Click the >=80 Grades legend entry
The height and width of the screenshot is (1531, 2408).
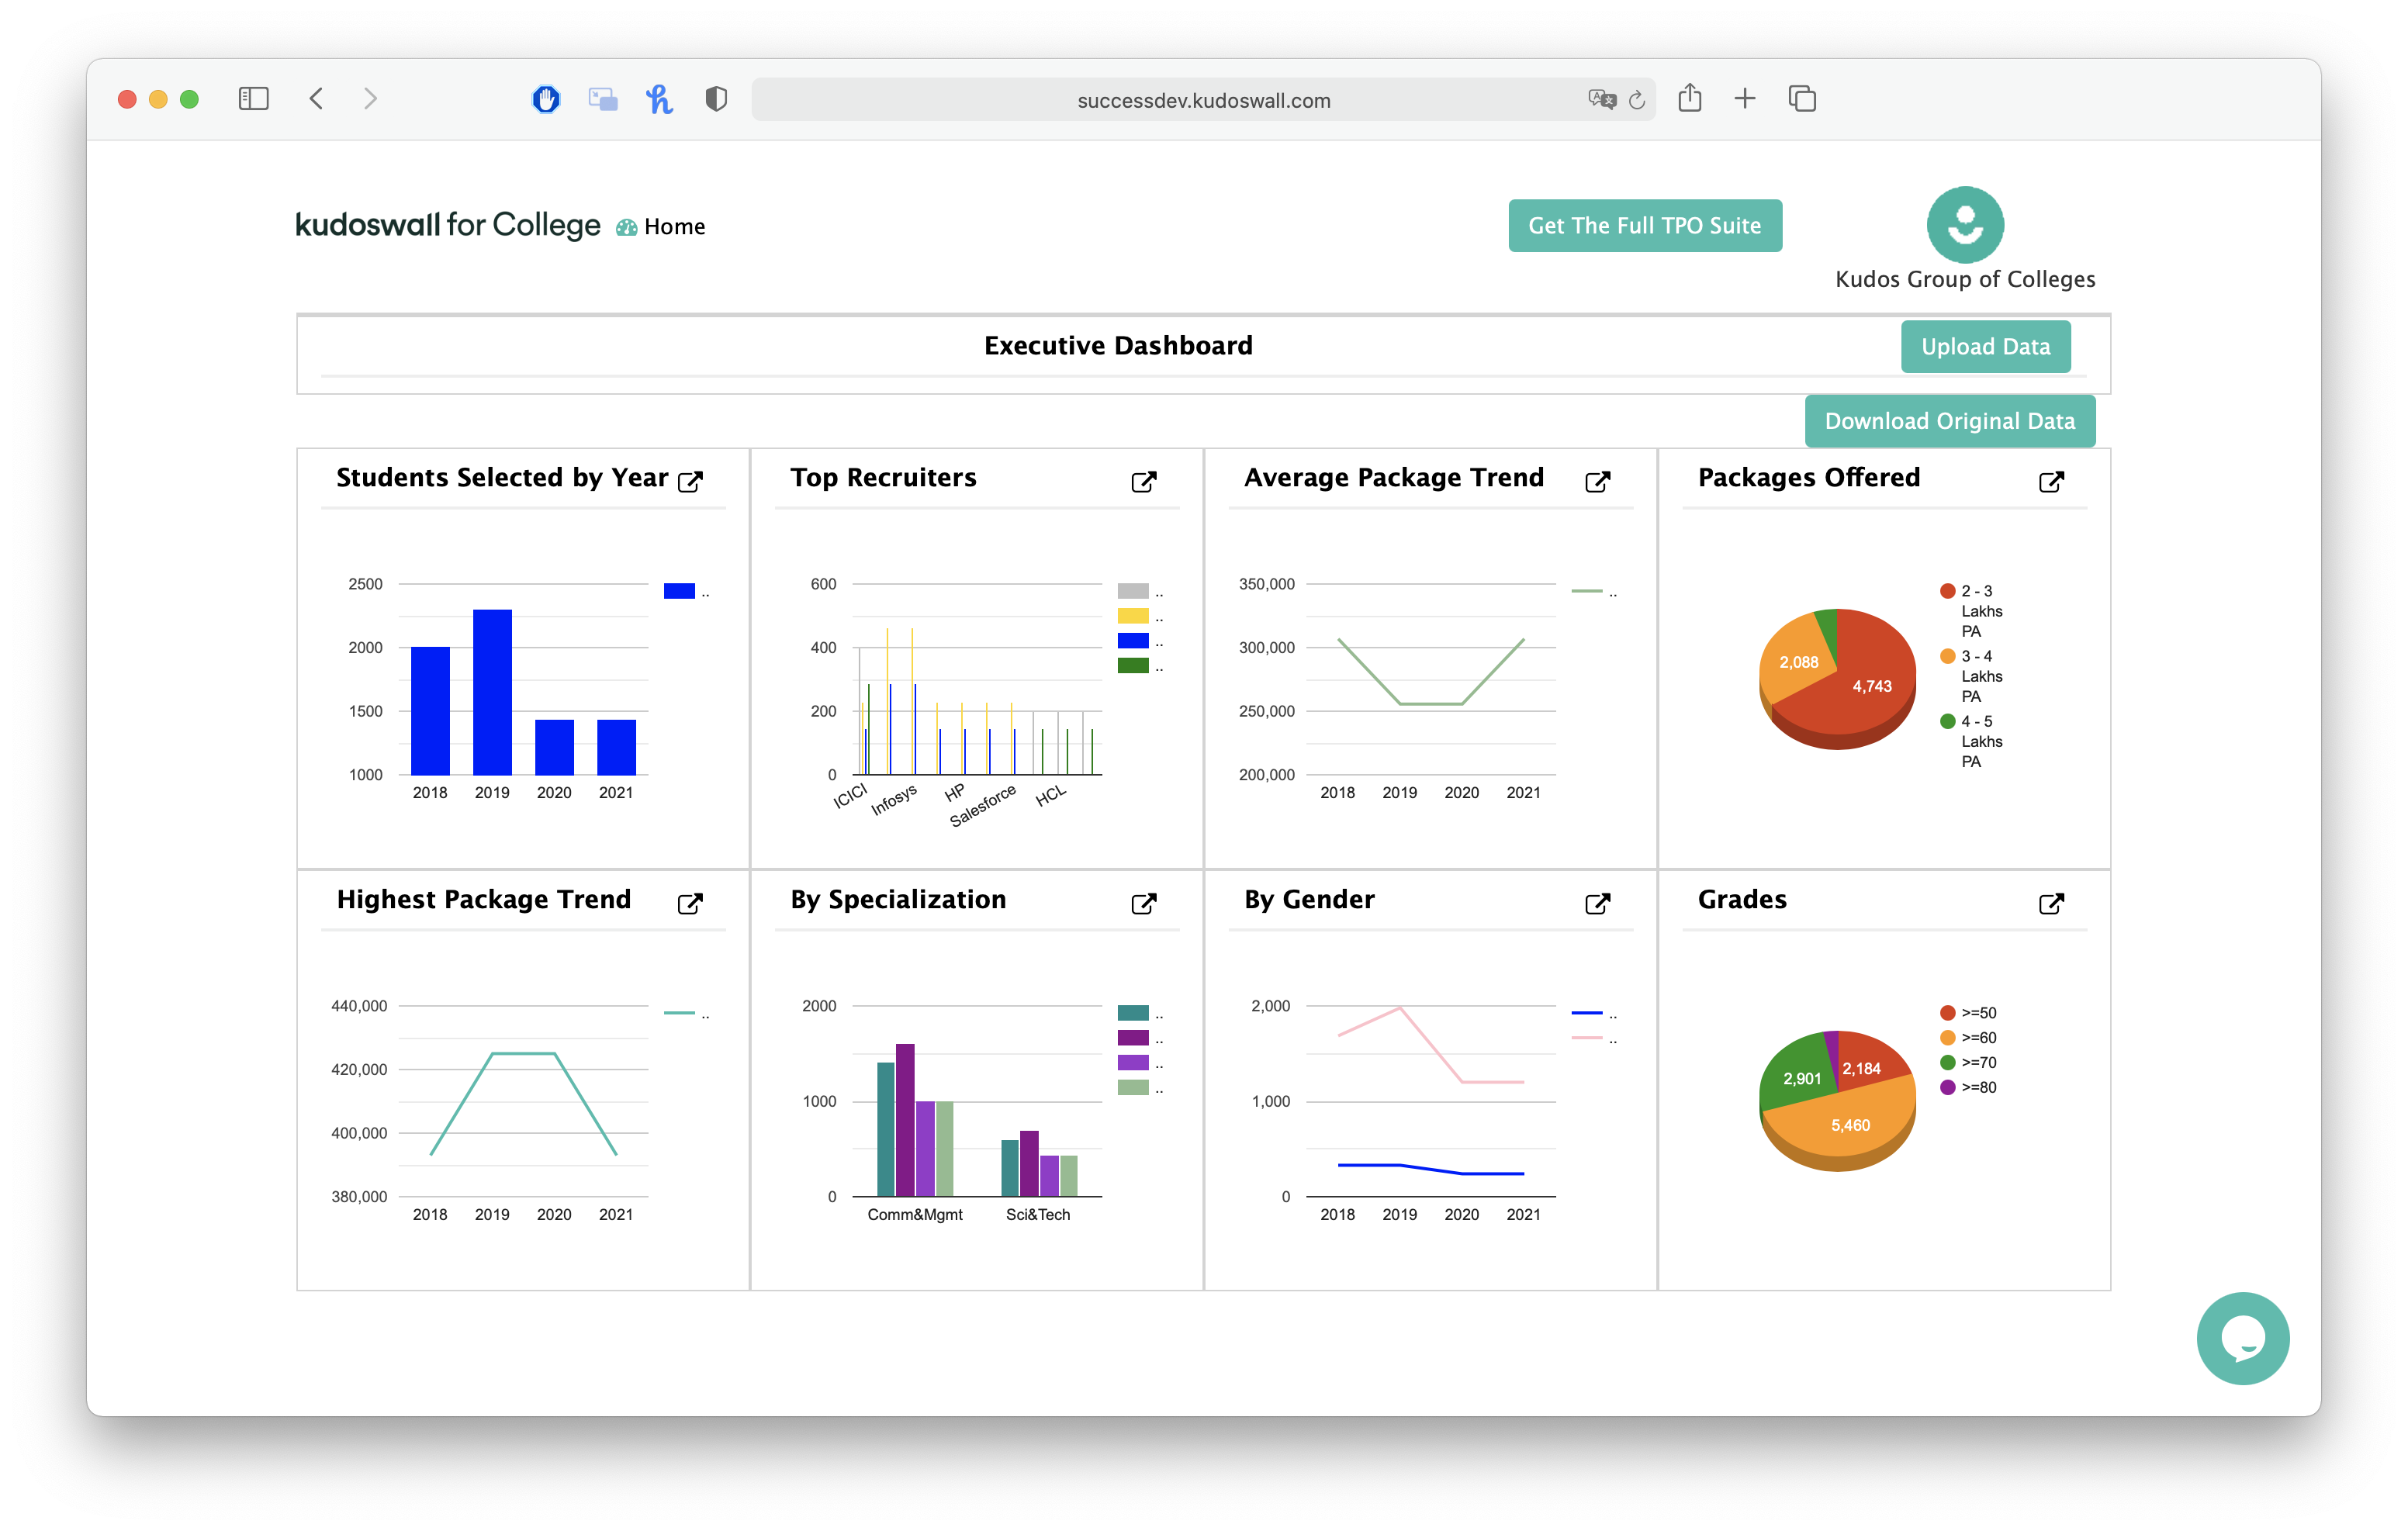[x=1968, y=1088]
